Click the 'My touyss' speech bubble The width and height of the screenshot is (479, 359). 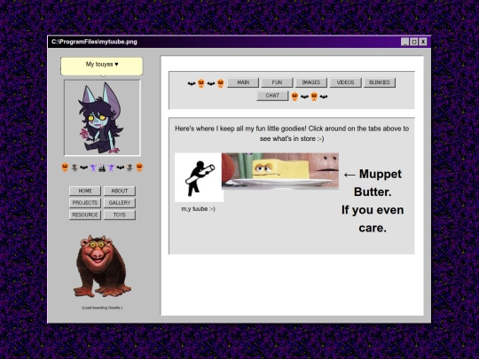(102, 66)
